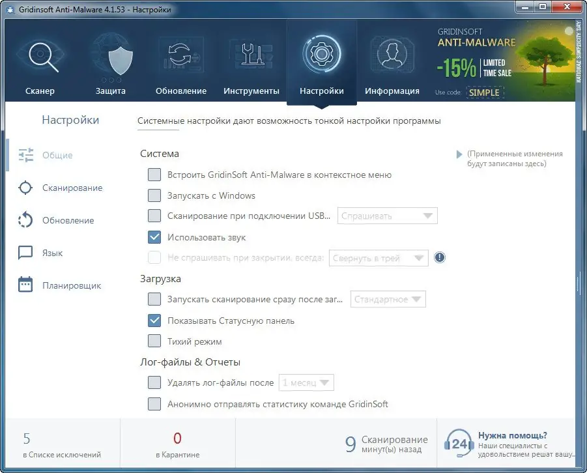Click the Сканирование crosshair icon in sidebar

point(25,188)
